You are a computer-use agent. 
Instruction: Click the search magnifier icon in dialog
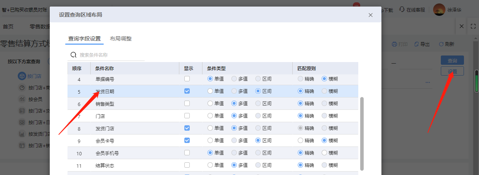point(73,55)
